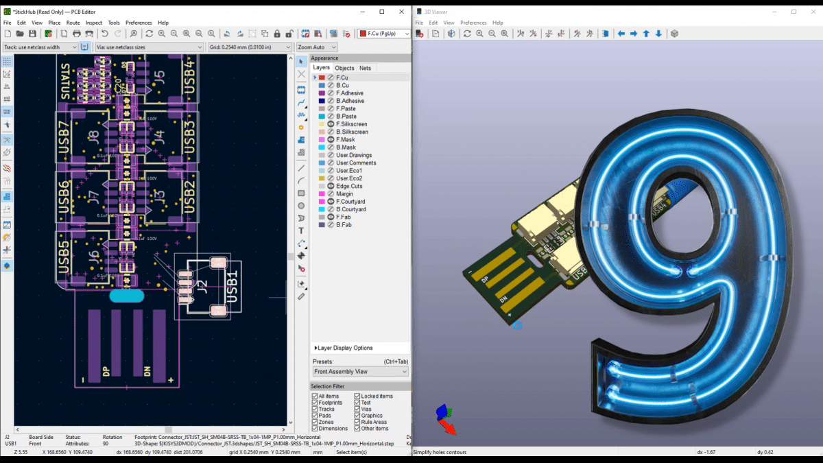Click Undo arrow in PCB Editor toolbar
This screenshot has height=463, width=823.
pyautogui.click(x=105, y=34)
